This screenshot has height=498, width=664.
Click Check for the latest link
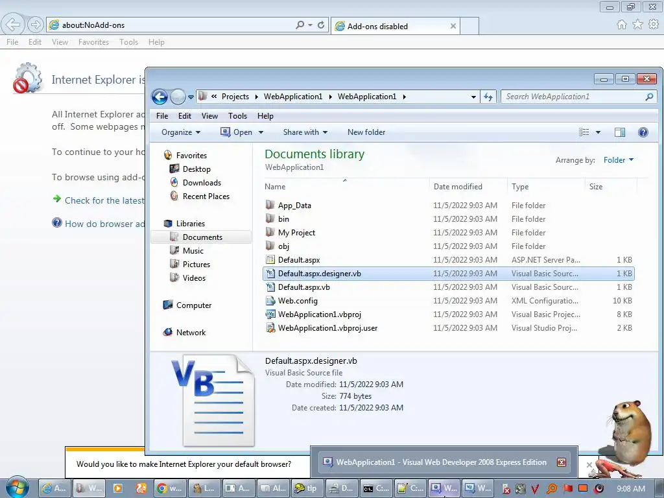point(104,200)
